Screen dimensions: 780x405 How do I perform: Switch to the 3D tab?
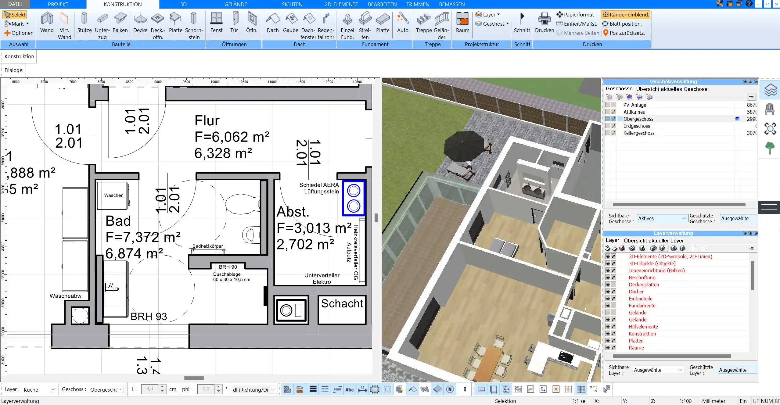183,4
